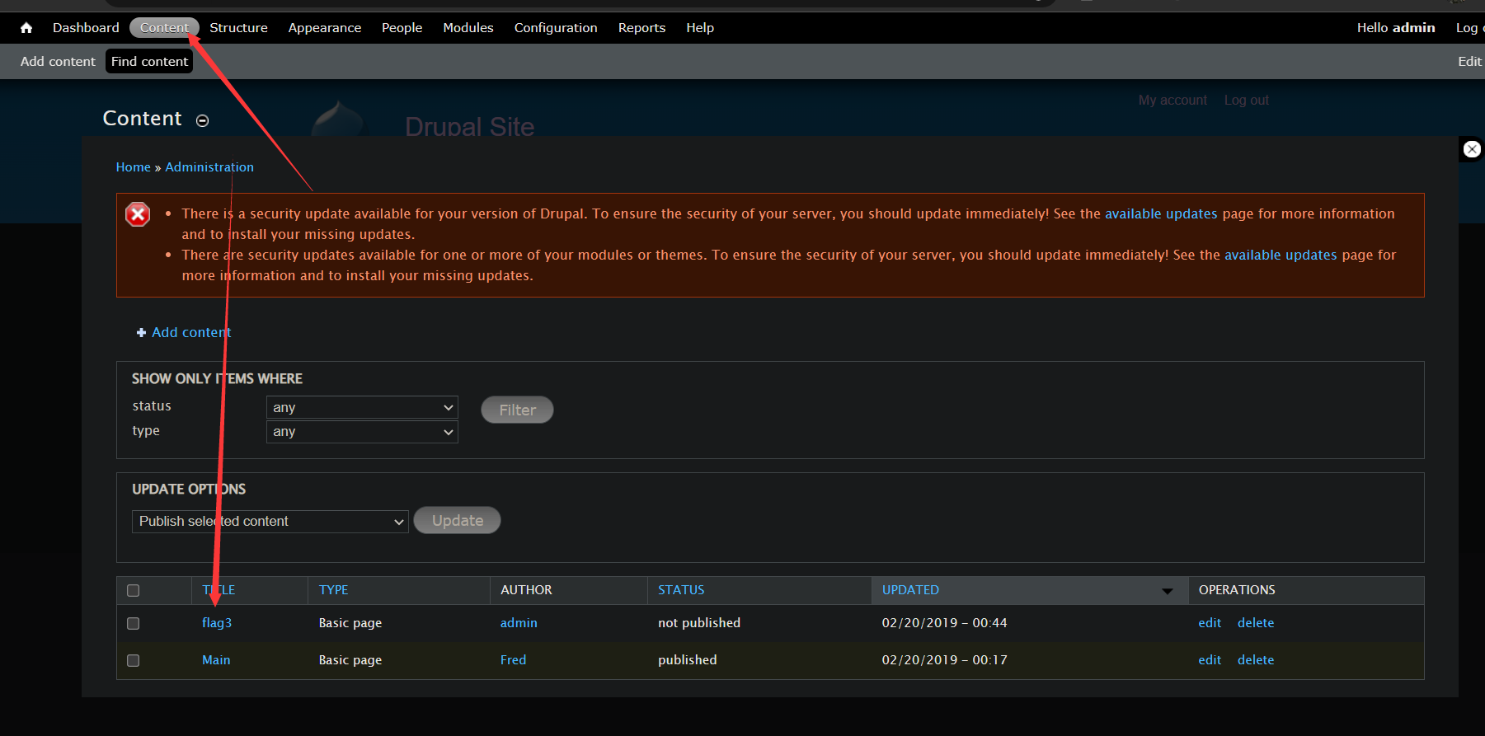This screenshot has width=1485, height=736.
Task: Click the red error icon in warning box
Action: pyautogui.click(x=138, y=215)
